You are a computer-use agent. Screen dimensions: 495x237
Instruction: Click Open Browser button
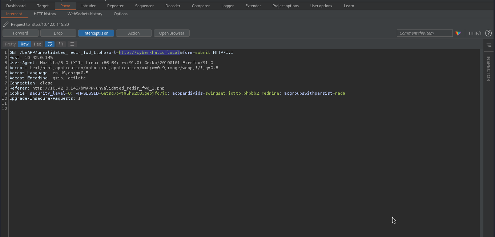tap(172, 33)
